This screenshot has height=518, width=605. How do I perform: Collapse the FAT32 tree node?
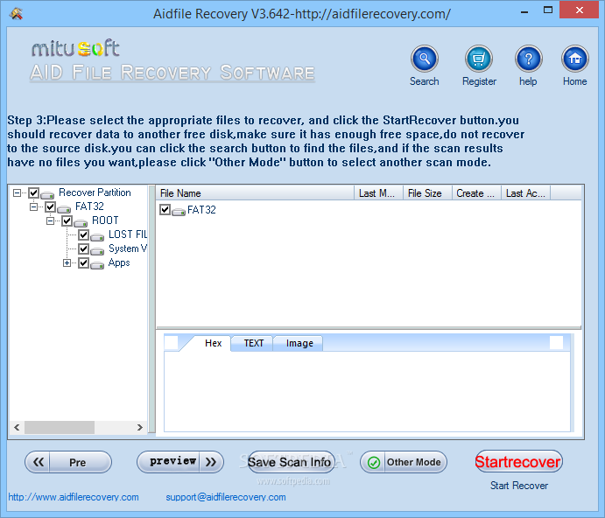tap(33, 206)
